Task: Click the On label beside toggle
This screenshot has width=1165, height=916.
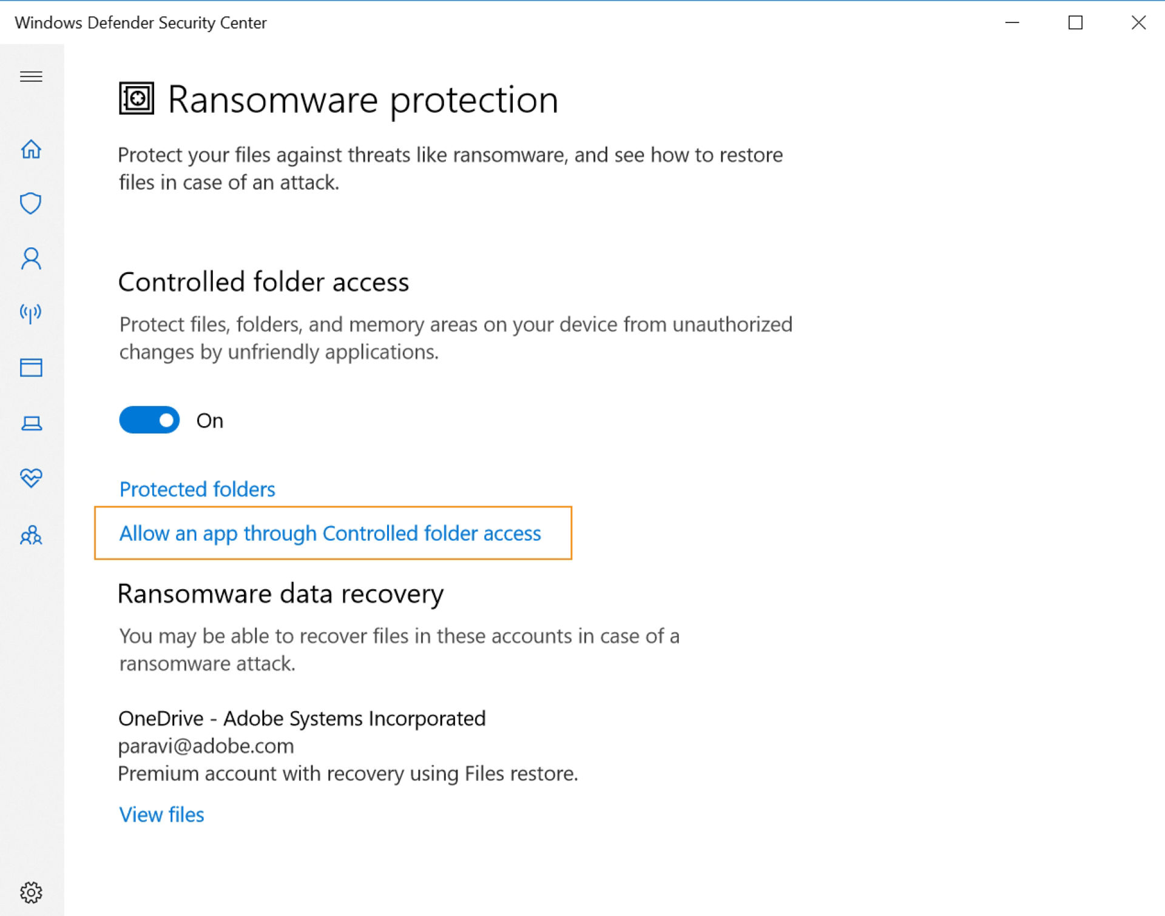Action: click(210, 421)
